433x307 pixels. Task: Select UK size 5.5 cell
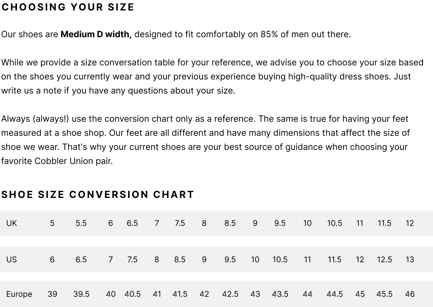[81, 223]
